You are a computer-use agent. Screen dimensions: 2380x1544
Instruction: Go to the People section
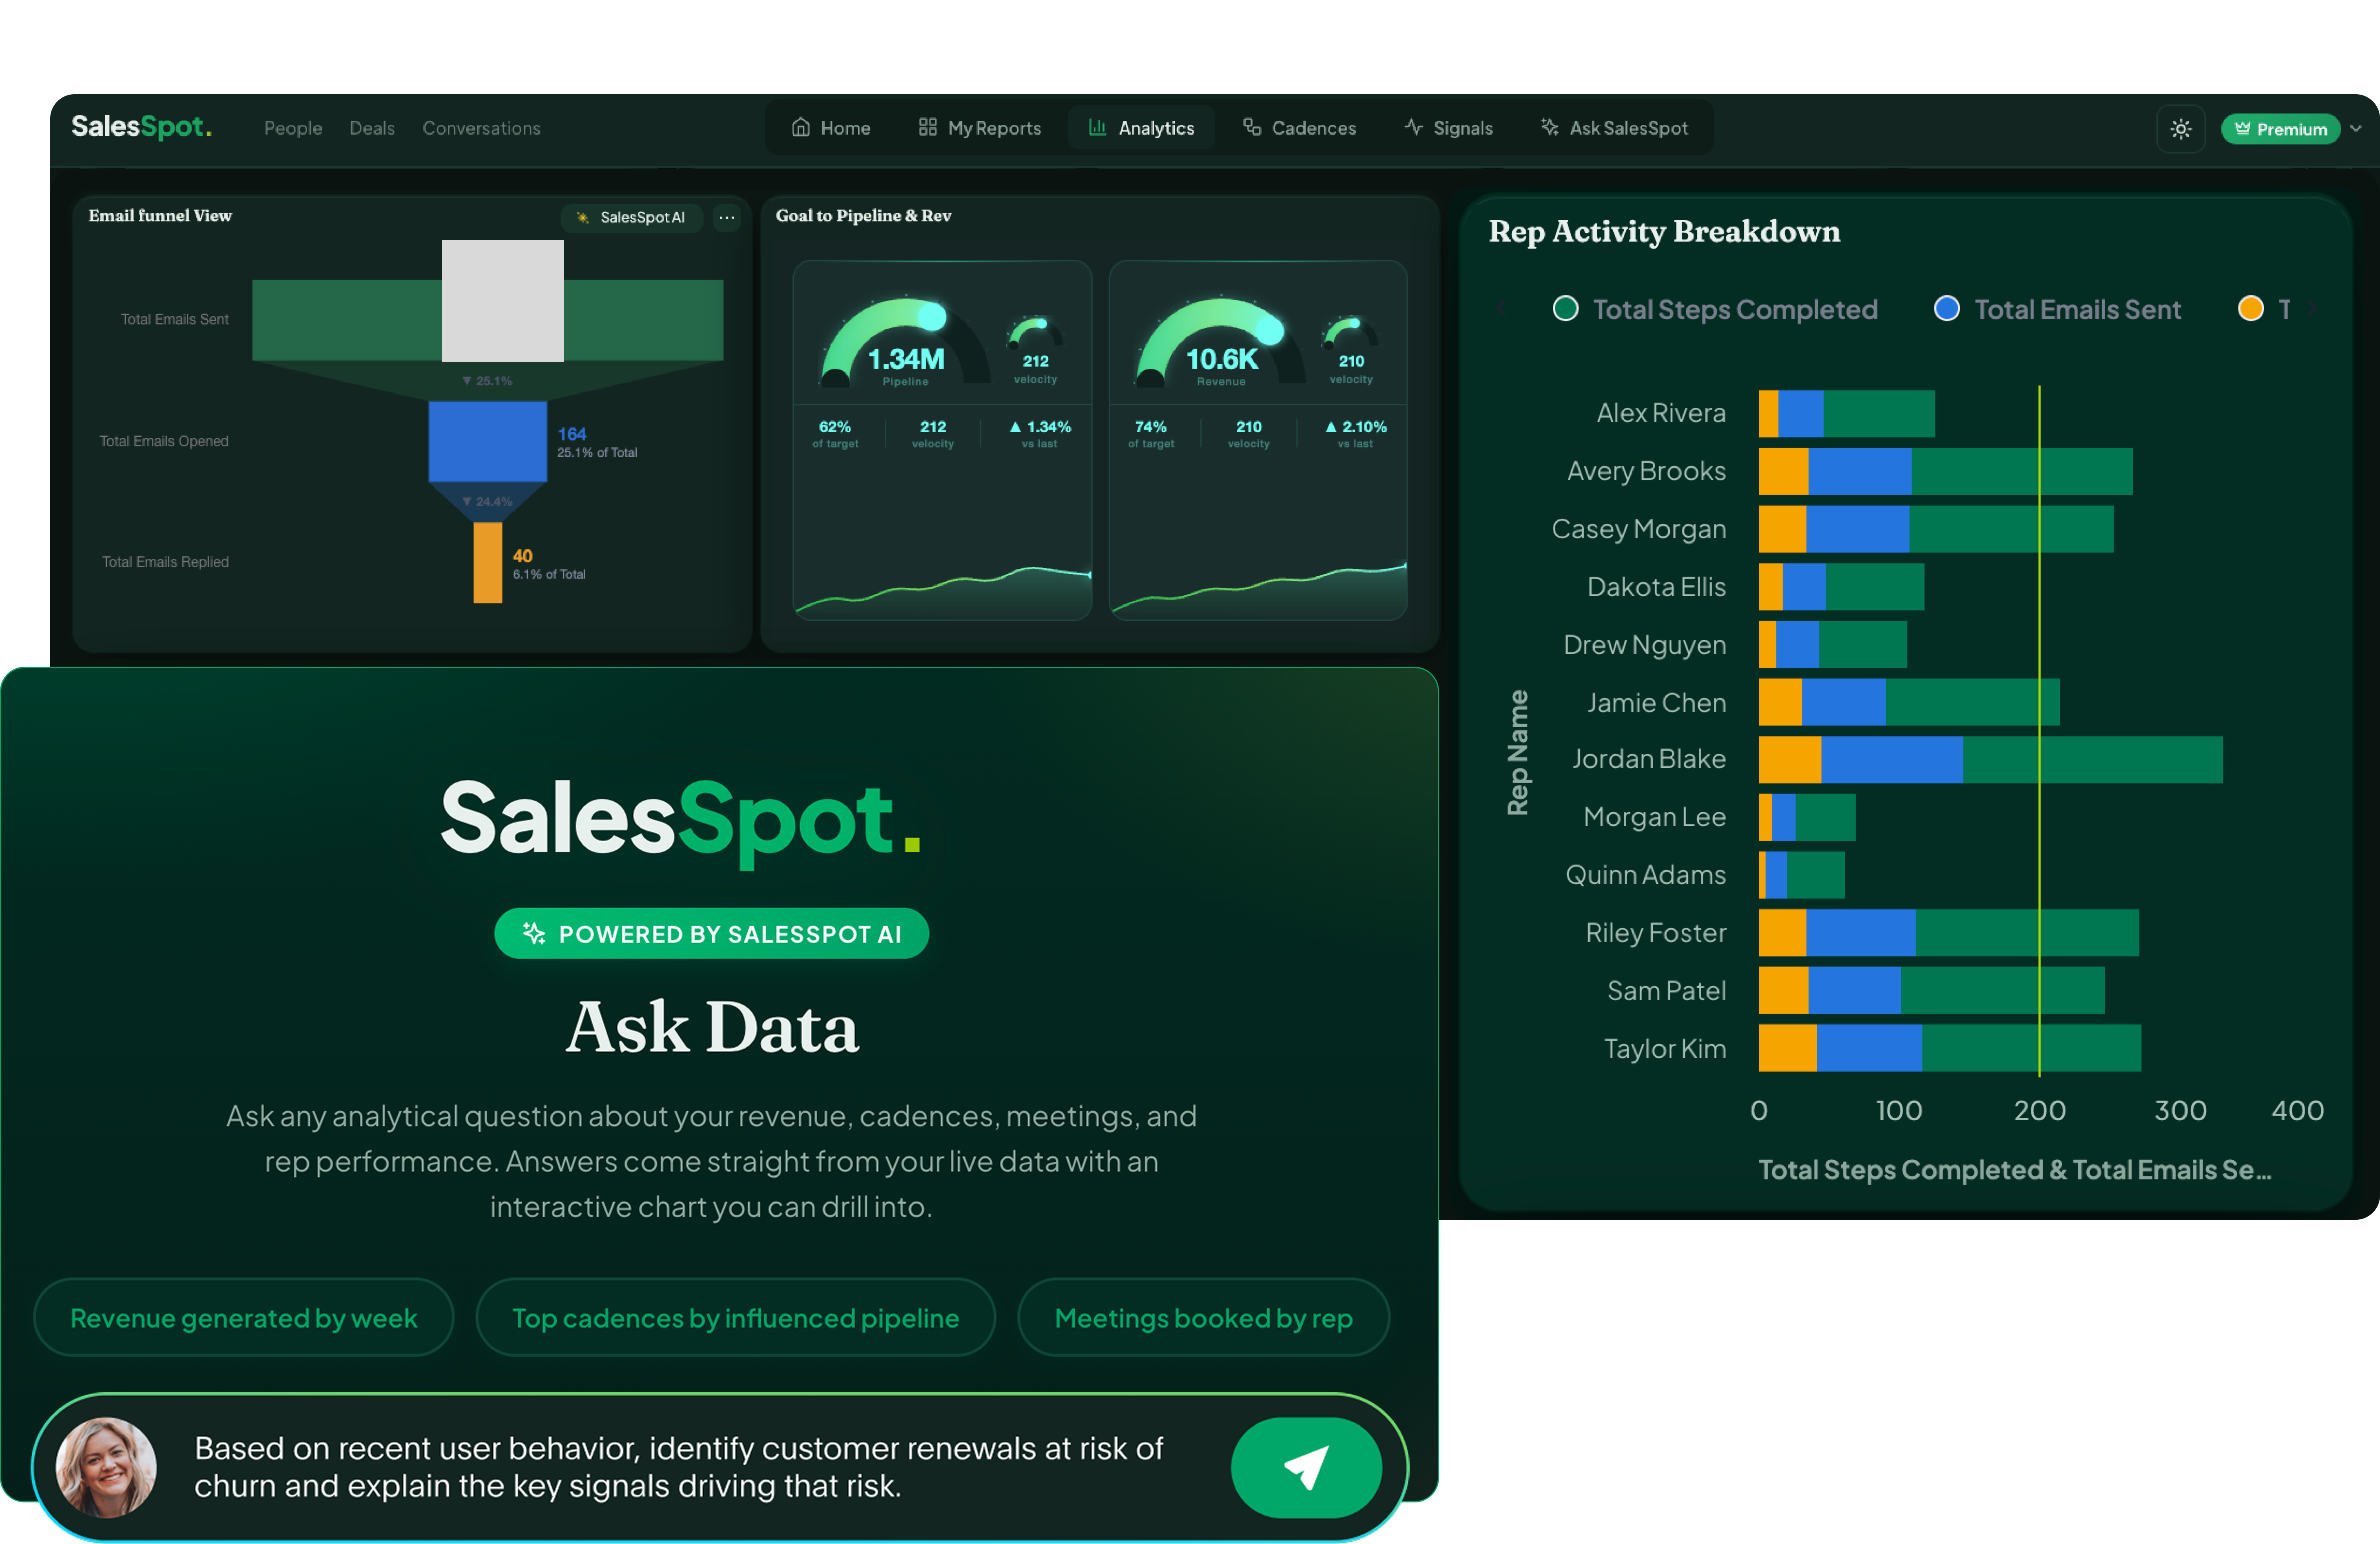tap(293, 128)
